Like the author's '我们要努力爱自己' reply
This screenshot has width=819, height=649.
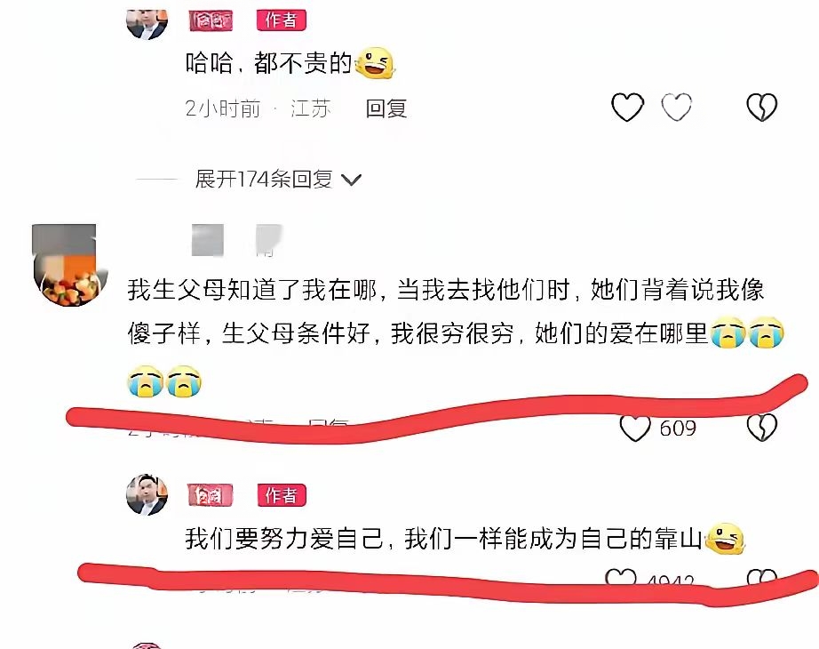(x=621, y=577)
